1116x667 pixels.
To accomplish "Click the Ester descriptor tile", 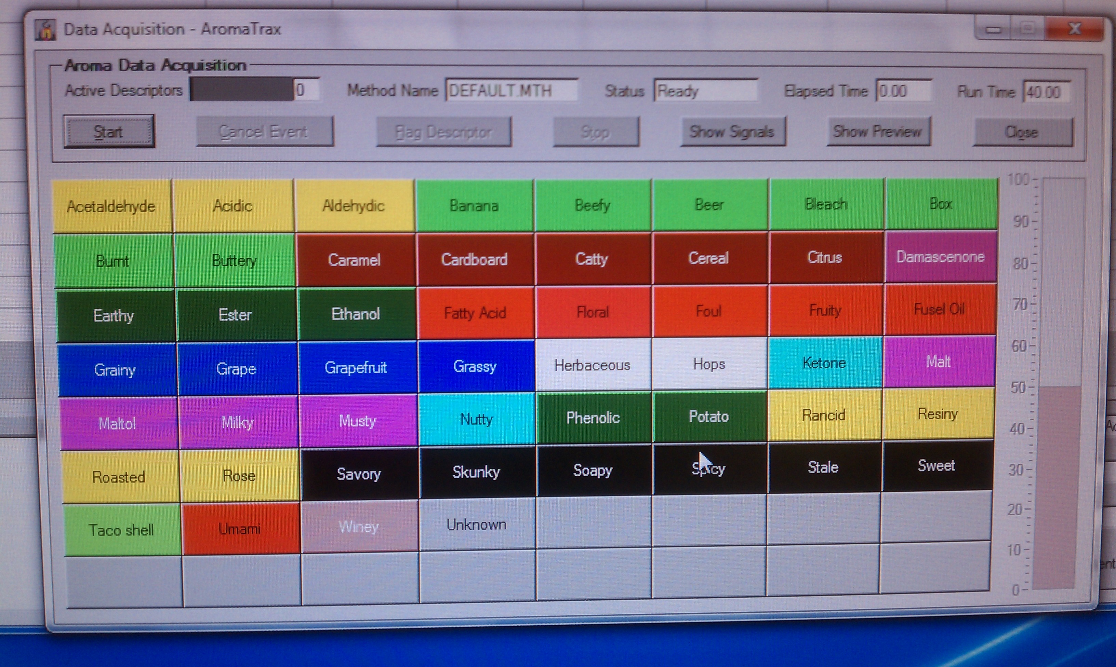I will coord(236,315).
